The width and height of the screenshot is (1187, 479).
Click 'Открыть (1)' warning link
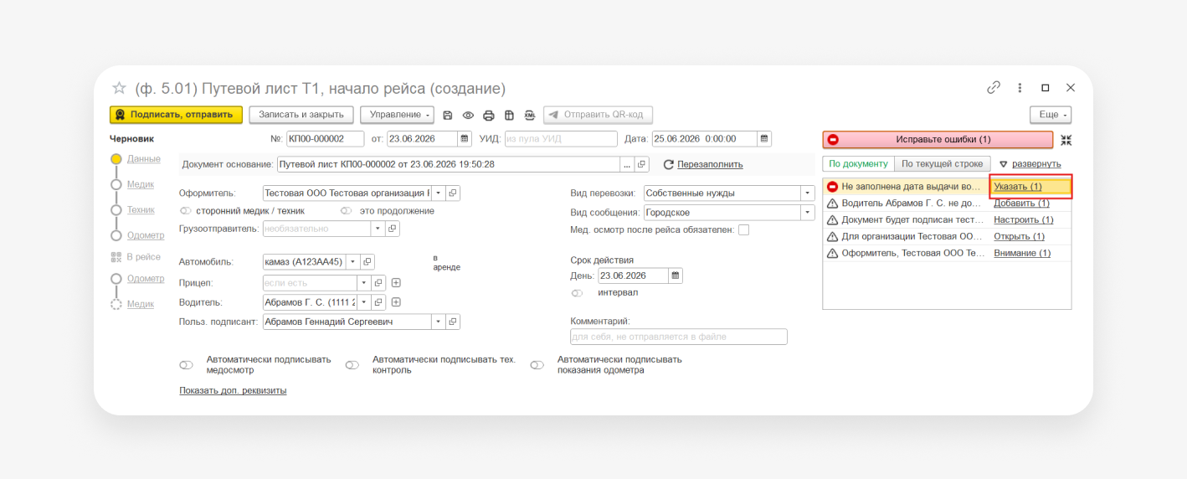[1019, 236]
